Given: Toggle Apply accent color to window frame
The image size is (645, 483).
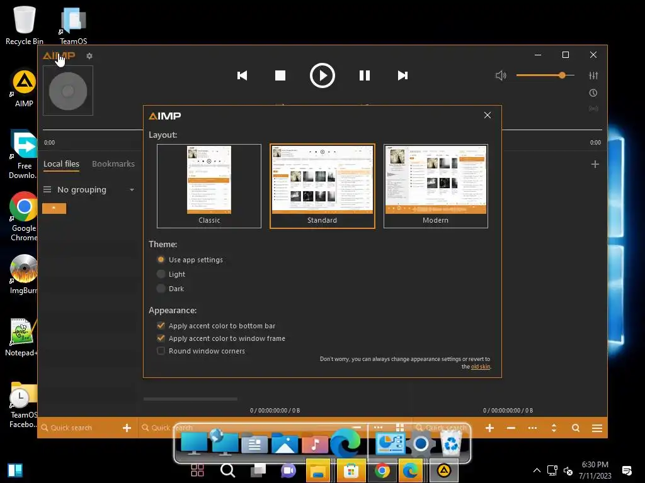Looking at the screenshot, I should (x=221, y=338).
